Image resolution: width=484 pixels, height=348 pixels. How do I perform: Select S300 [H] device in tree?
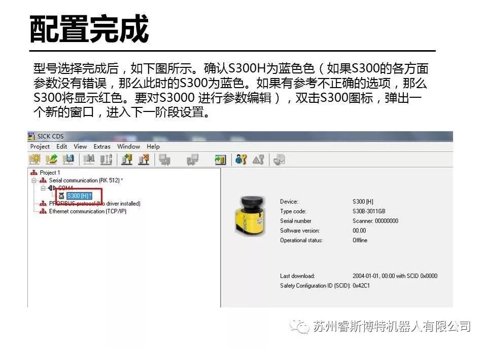[79, 196]
